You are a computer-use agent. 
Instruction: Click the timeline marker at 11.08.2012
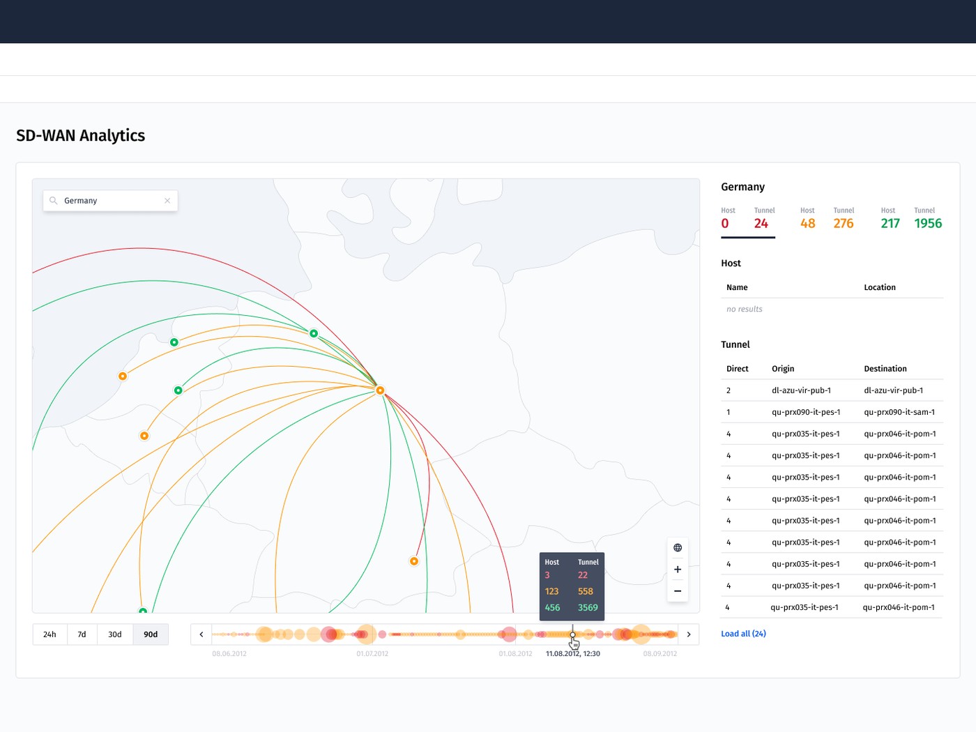pos(573,635)
